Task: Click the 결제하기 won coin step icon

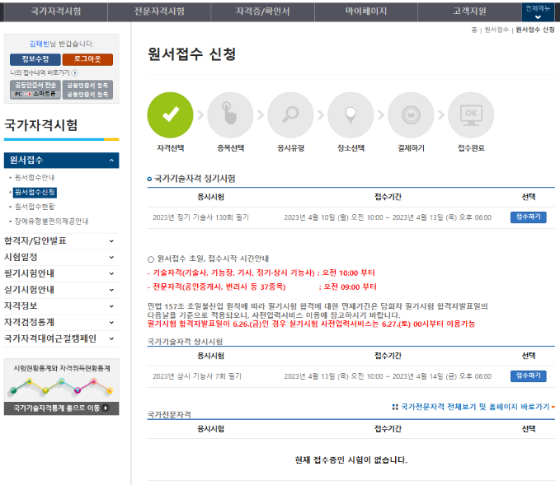Action: (x=411, y=114)
